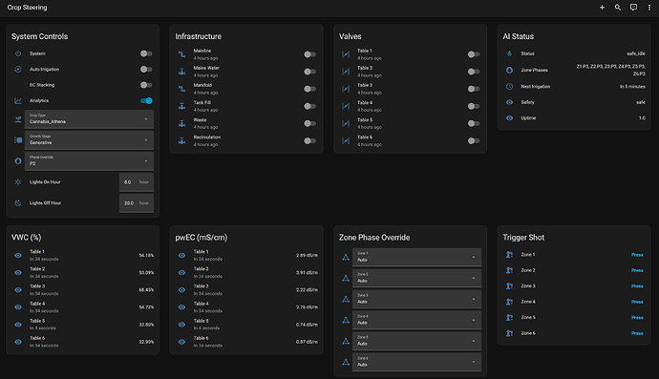Click the Mains Water valve icon
Image resolution: width=659 pixels, height=379 pixels.
[x=181, y=72]
